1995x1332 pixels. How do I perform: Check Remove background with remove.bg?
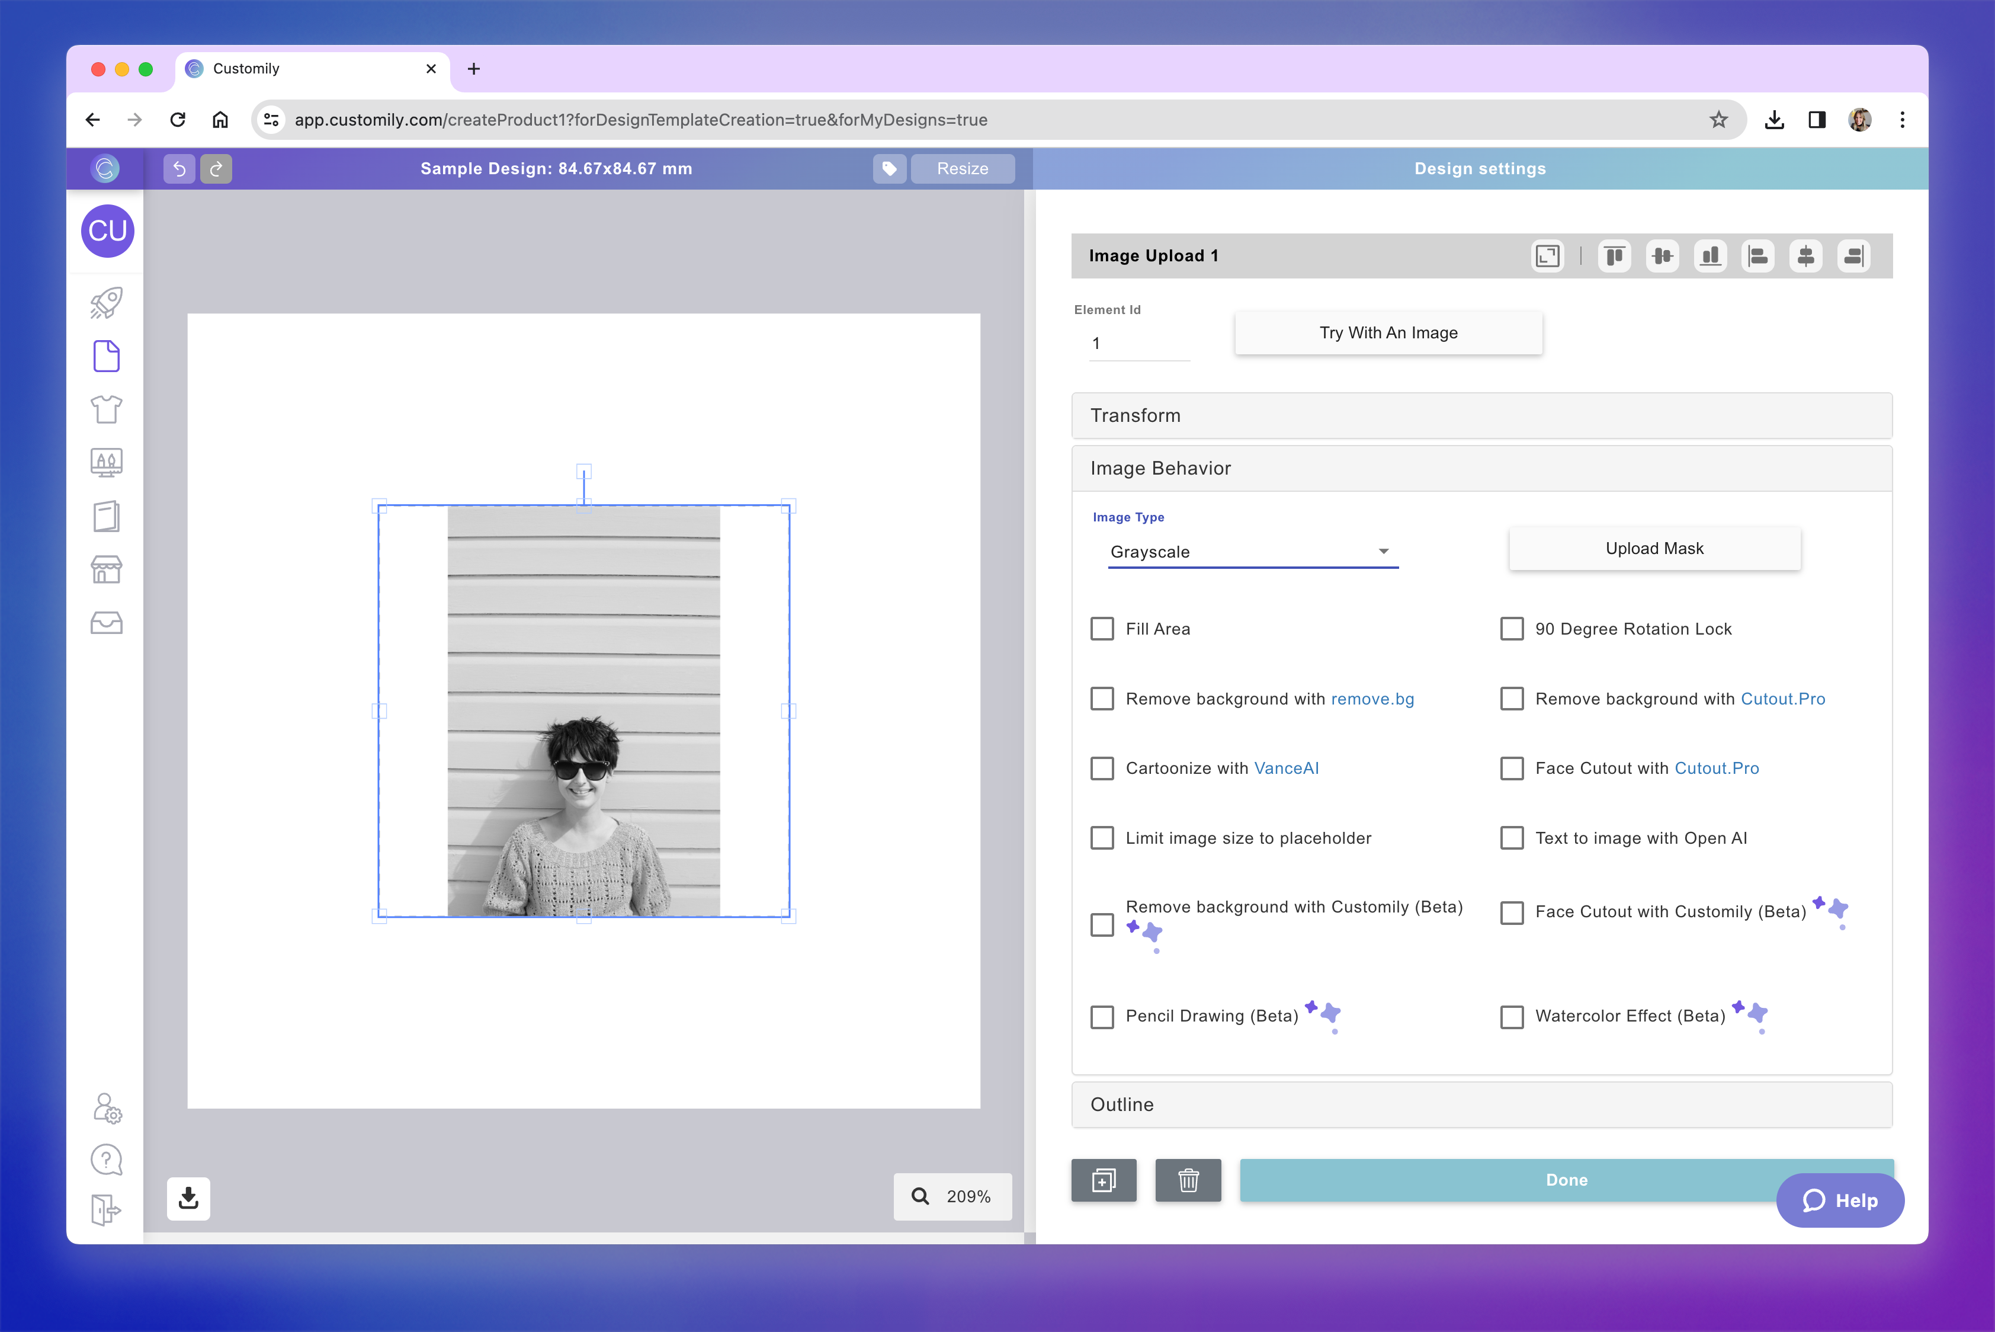click(1102, 698)
